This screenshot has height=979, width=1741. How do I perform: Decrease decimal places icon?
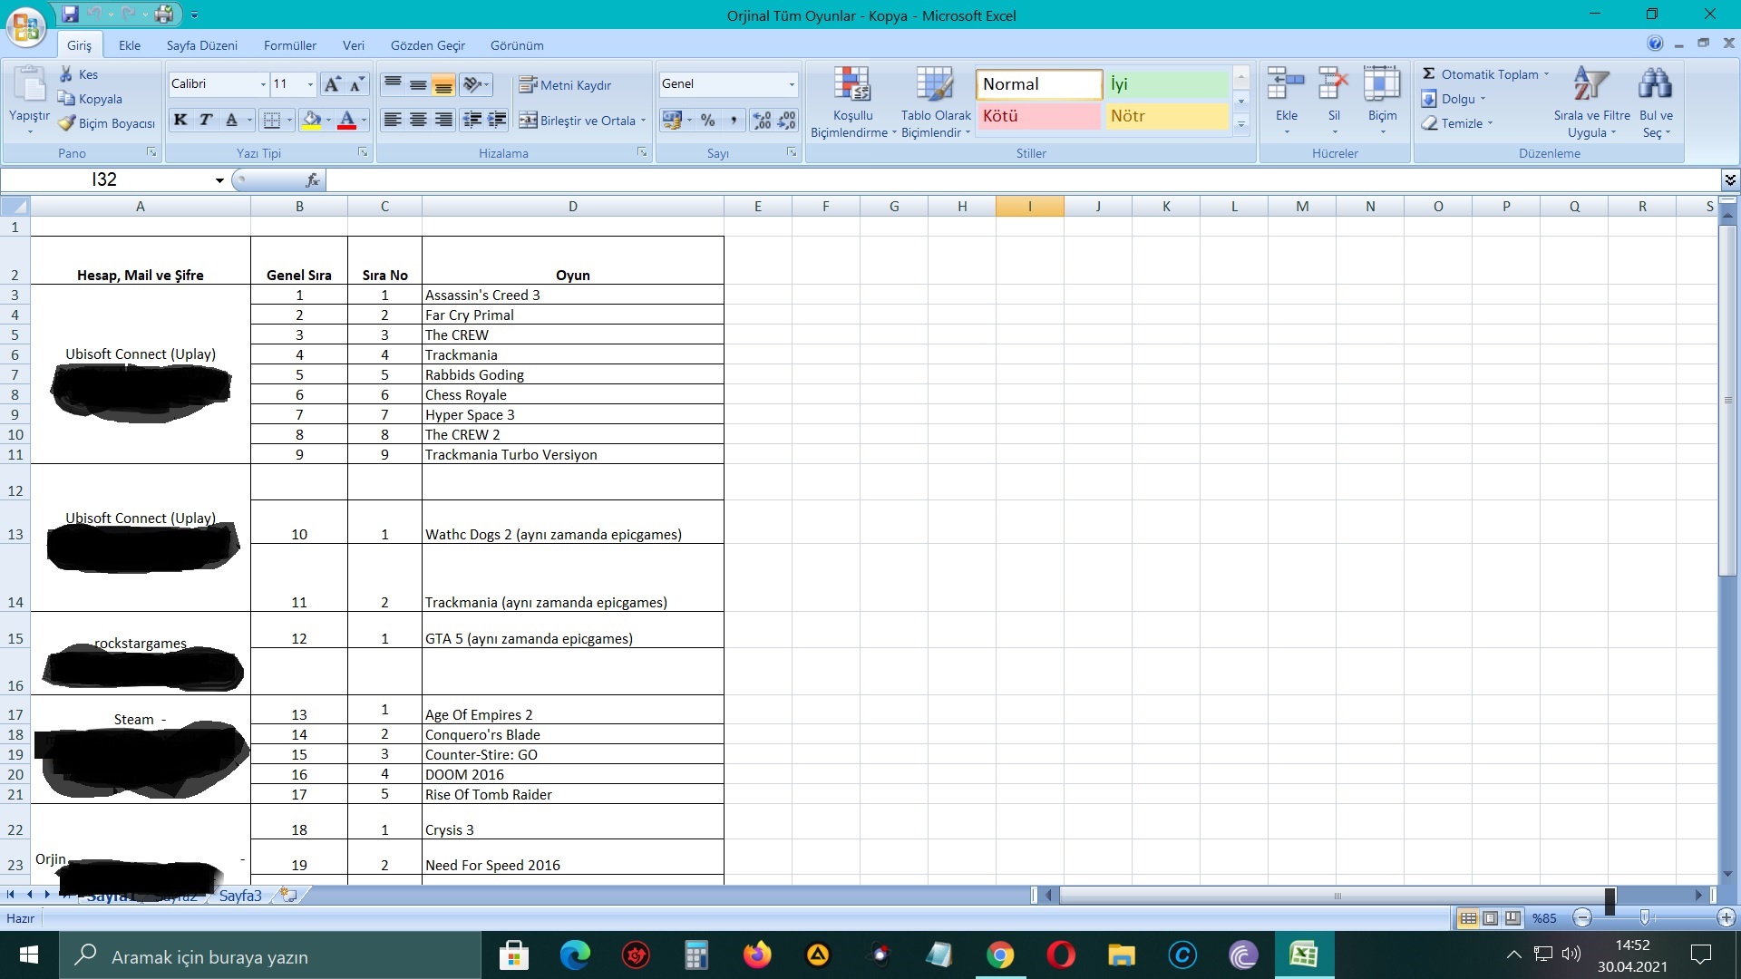pos(787,120)
